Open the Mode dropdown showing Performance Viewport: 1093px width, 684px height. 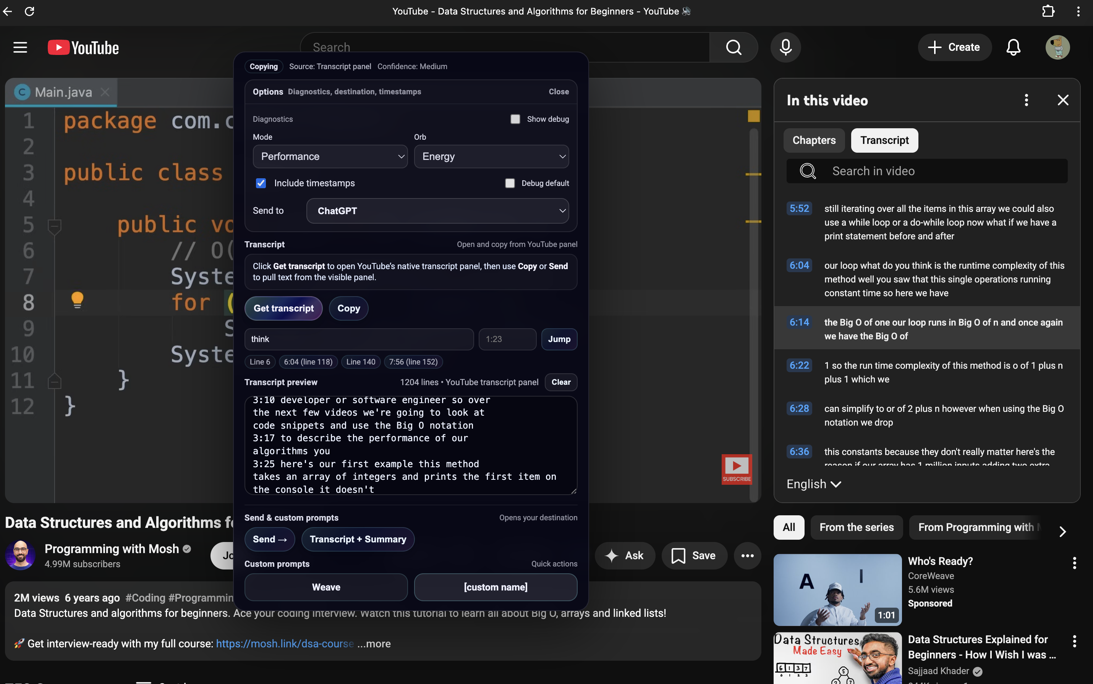pos(330,156)
